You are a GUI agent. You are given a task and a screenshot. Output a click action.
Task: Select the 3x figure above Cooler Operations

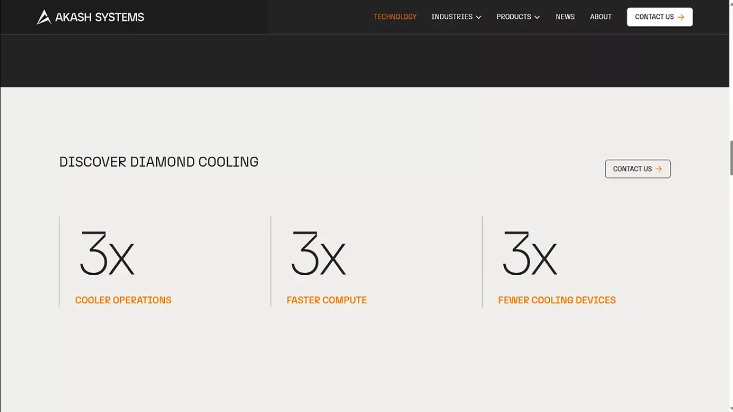point(107,253)
